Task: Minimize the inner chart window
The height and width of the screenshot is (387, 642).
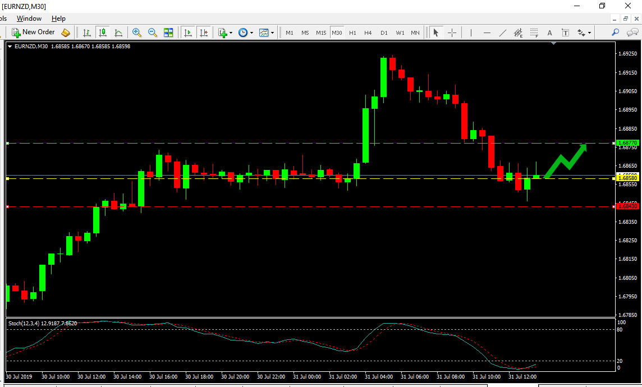Action: click(614, 19)
